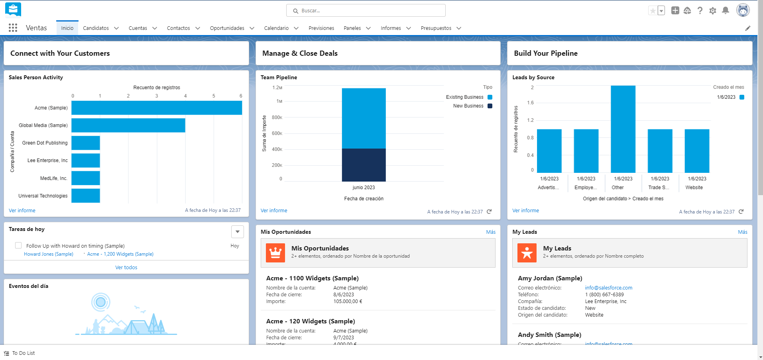The height and width of the screenshot is (360, 763).
Task: Refresh the Leads by Source chart
Action: pyautogui.click(x=741, y=211)
